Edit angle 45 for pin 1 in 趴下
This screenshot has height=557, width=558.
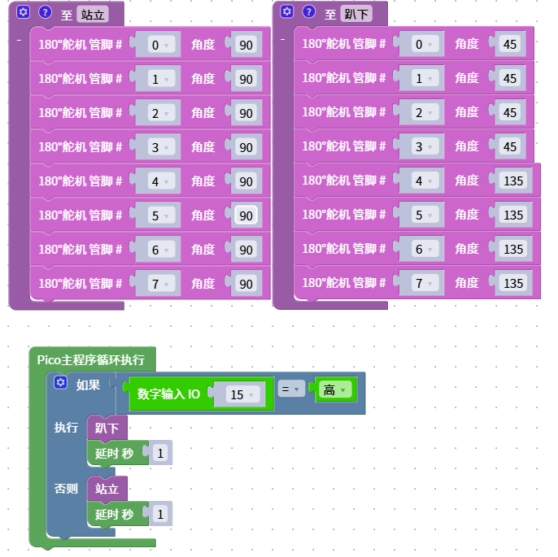(509, 78)
